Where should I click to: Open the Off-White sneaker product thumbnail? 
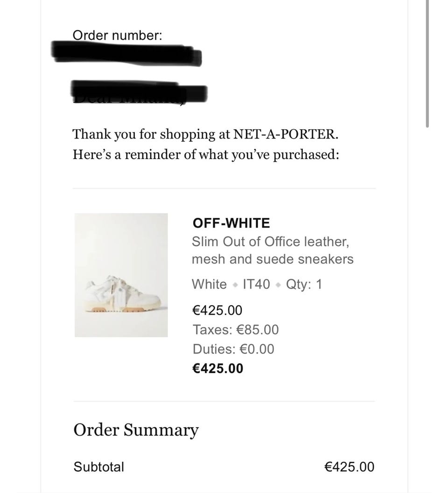click(121, 275)
